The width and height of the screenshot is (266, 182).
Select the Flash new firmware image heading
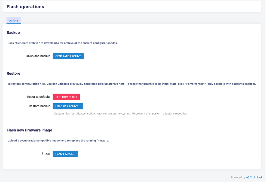[x=29, y=130]
